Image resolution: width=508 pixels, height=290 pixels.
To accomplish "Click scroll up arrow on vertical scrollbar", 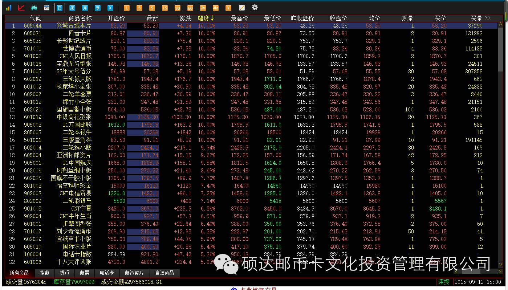I will (x=500, y=25).
